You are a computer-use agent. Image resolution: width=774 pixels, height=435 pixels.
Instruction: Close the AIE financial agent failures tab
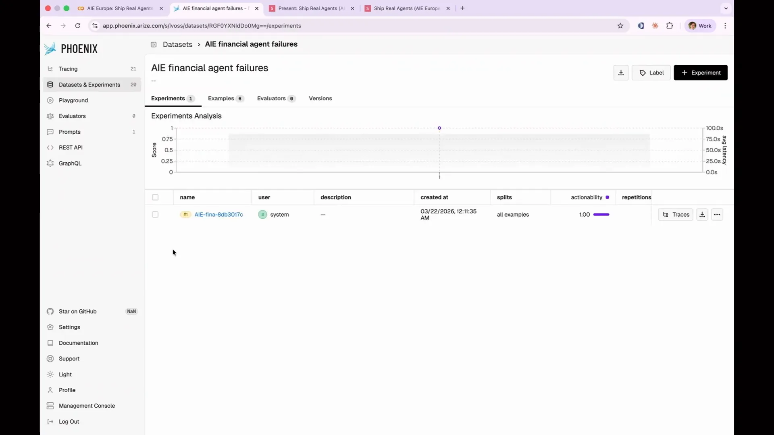(257, 8)
